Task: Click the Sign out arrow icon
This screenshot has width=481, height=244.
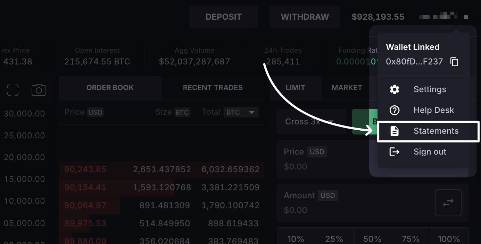Action: pyautogui.click(x=395, y=152)
